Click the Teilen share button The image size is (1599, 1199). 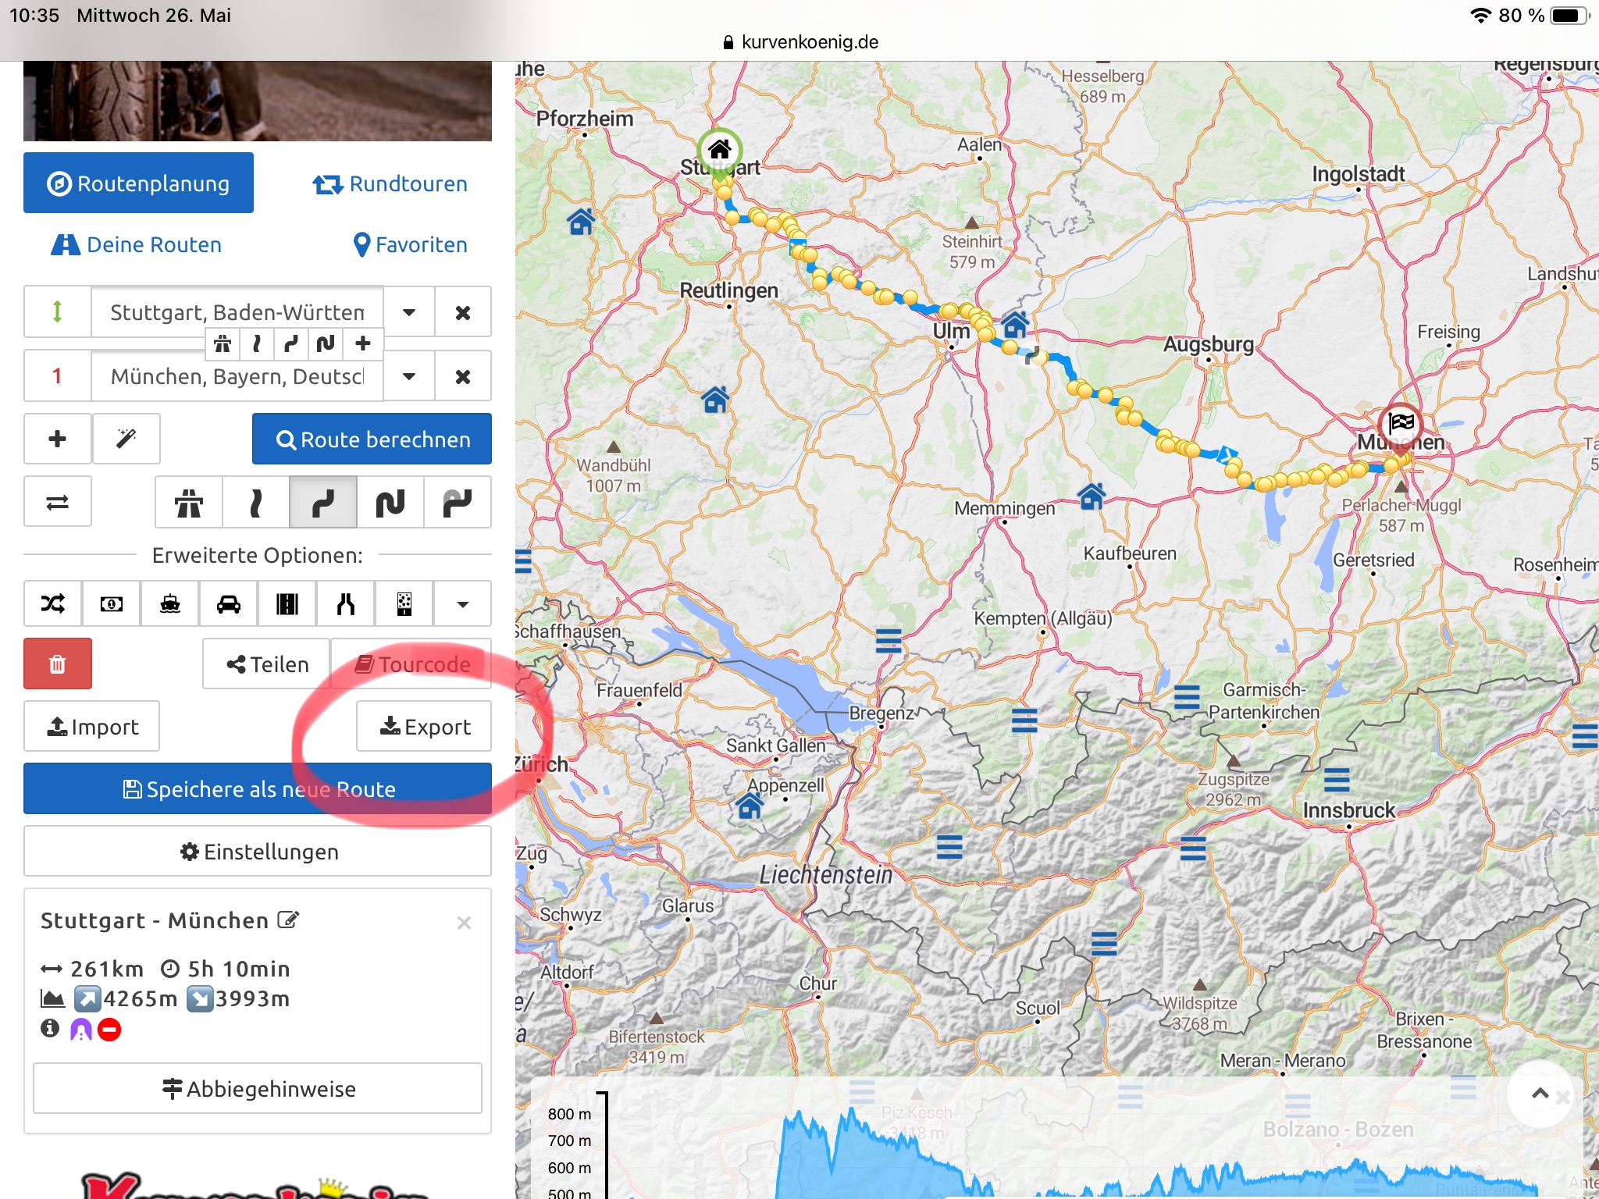click(x=267, y=664)
